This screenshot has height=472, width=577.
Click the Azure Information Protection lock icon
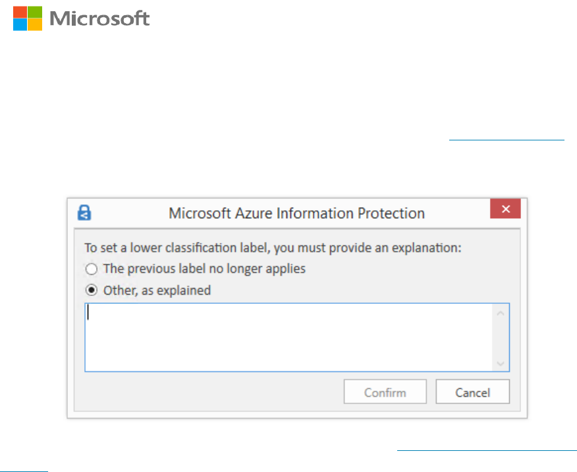(84, 212)
